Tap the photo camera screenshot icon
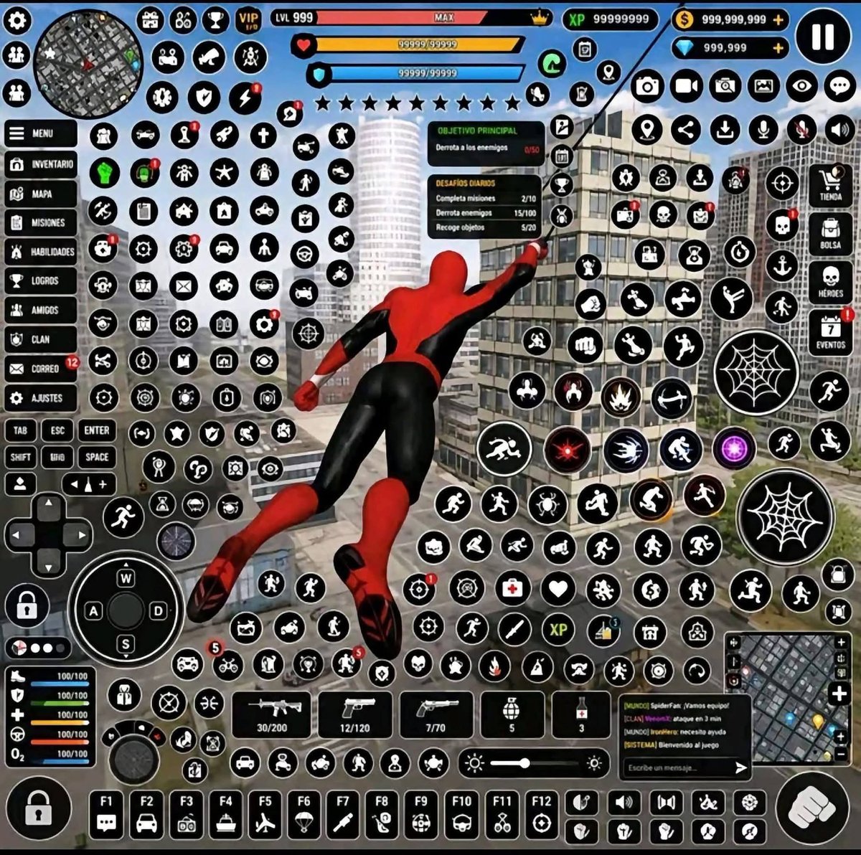Image resolution: width=861 pixels, height=855 pixels. tap(647, 87)
